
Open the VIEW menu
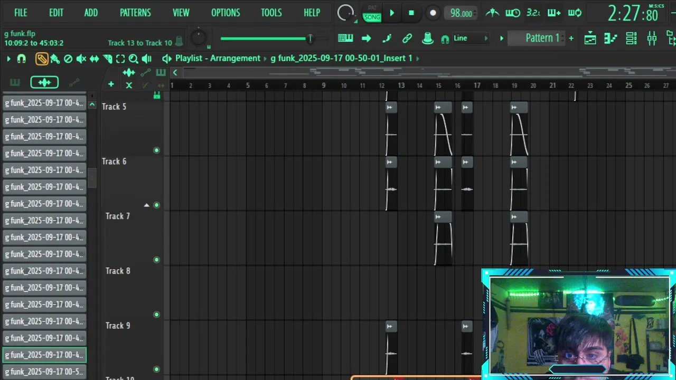(181, 13)
